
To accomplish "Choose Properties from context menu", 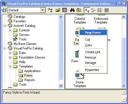I will 93,70.
